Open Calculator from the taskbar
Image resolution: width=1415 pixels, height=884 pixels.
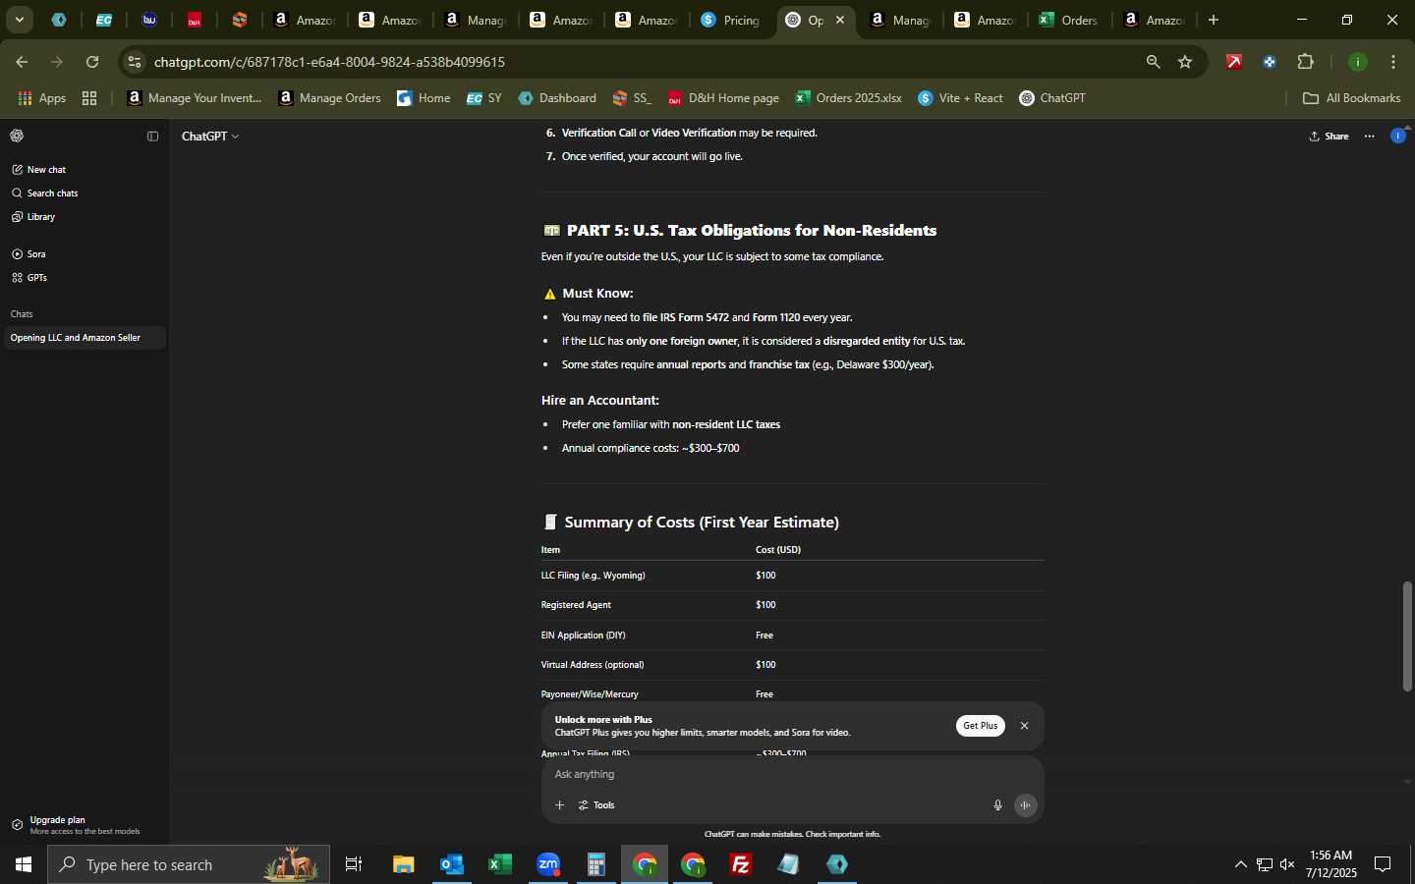click(595, 864)
